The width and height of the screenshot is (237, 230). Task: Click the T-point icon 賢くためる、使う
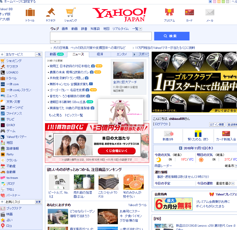pos(198,134)
